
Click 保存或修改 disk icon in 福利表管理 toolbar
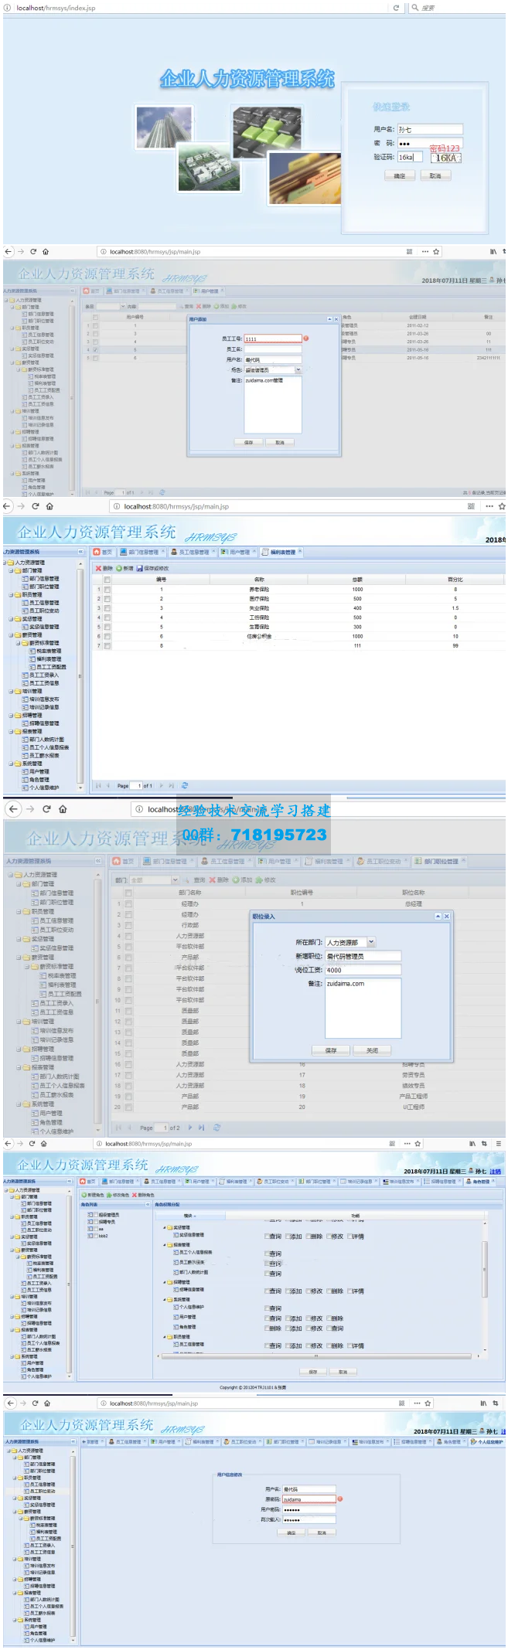tap(139, 568)
